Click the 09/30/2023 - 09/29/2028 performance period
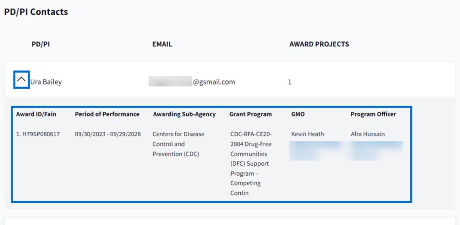 tap(108, 134)
